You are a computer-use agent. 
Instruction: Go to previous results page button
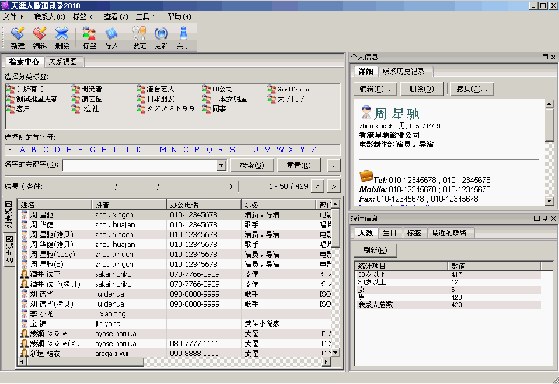[x=317, y=186]
